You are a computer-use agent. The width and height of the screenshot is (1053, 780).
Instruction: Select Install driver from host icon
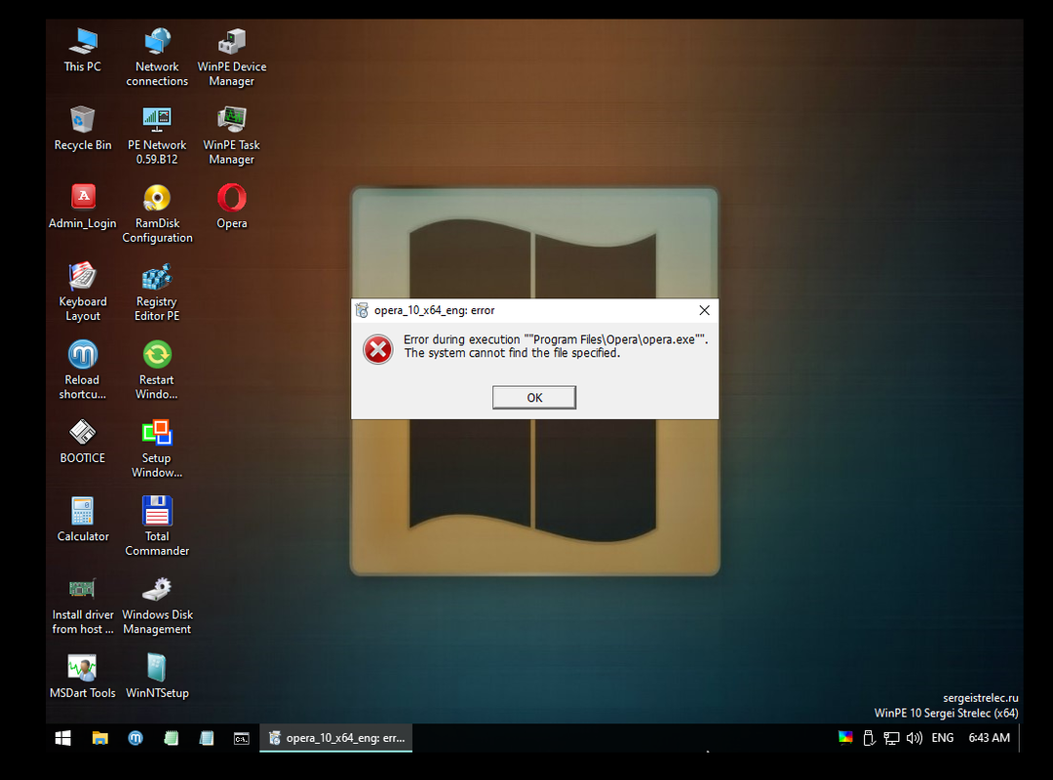[x=83, y=604]
